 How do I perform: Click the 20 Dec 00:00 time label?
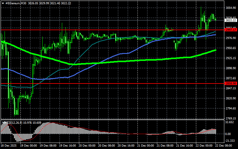point(87,146)
